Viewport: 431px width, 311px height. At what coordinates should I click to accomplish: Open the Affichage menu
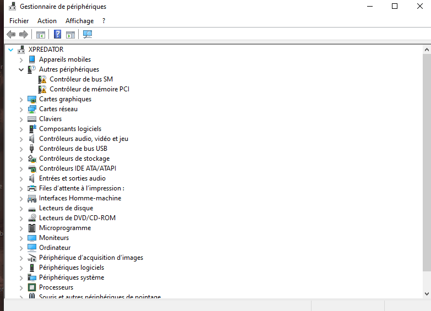(79, 21)
